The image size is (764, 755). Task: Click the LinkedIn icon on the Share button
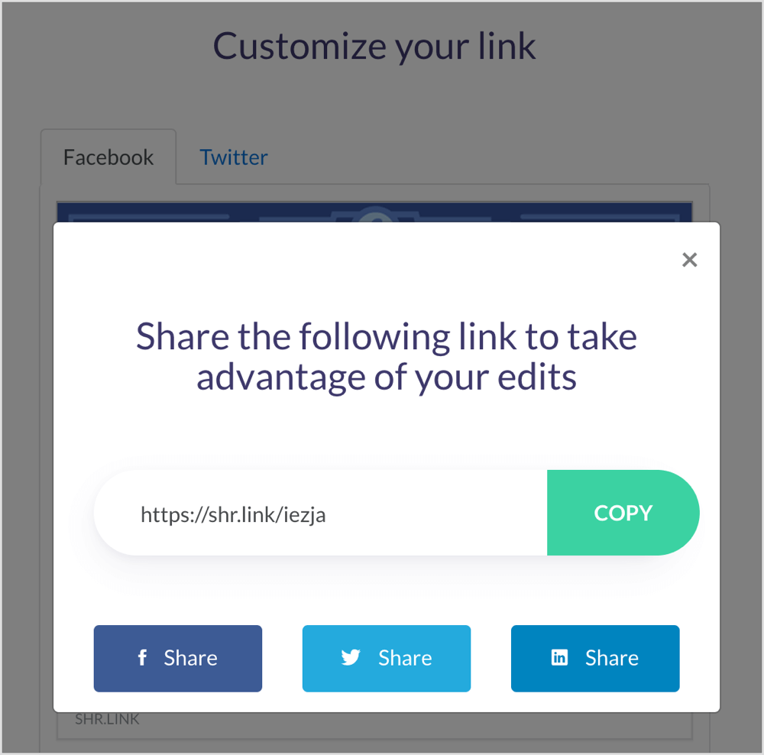pyautogui.click(x=558, y=658)
